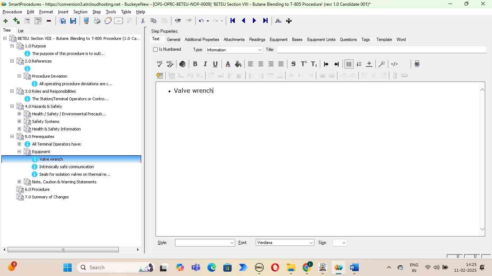Screen dimensions: 492x276
Task: Go to first step navigation icon
Action: [x=233, y=21]
